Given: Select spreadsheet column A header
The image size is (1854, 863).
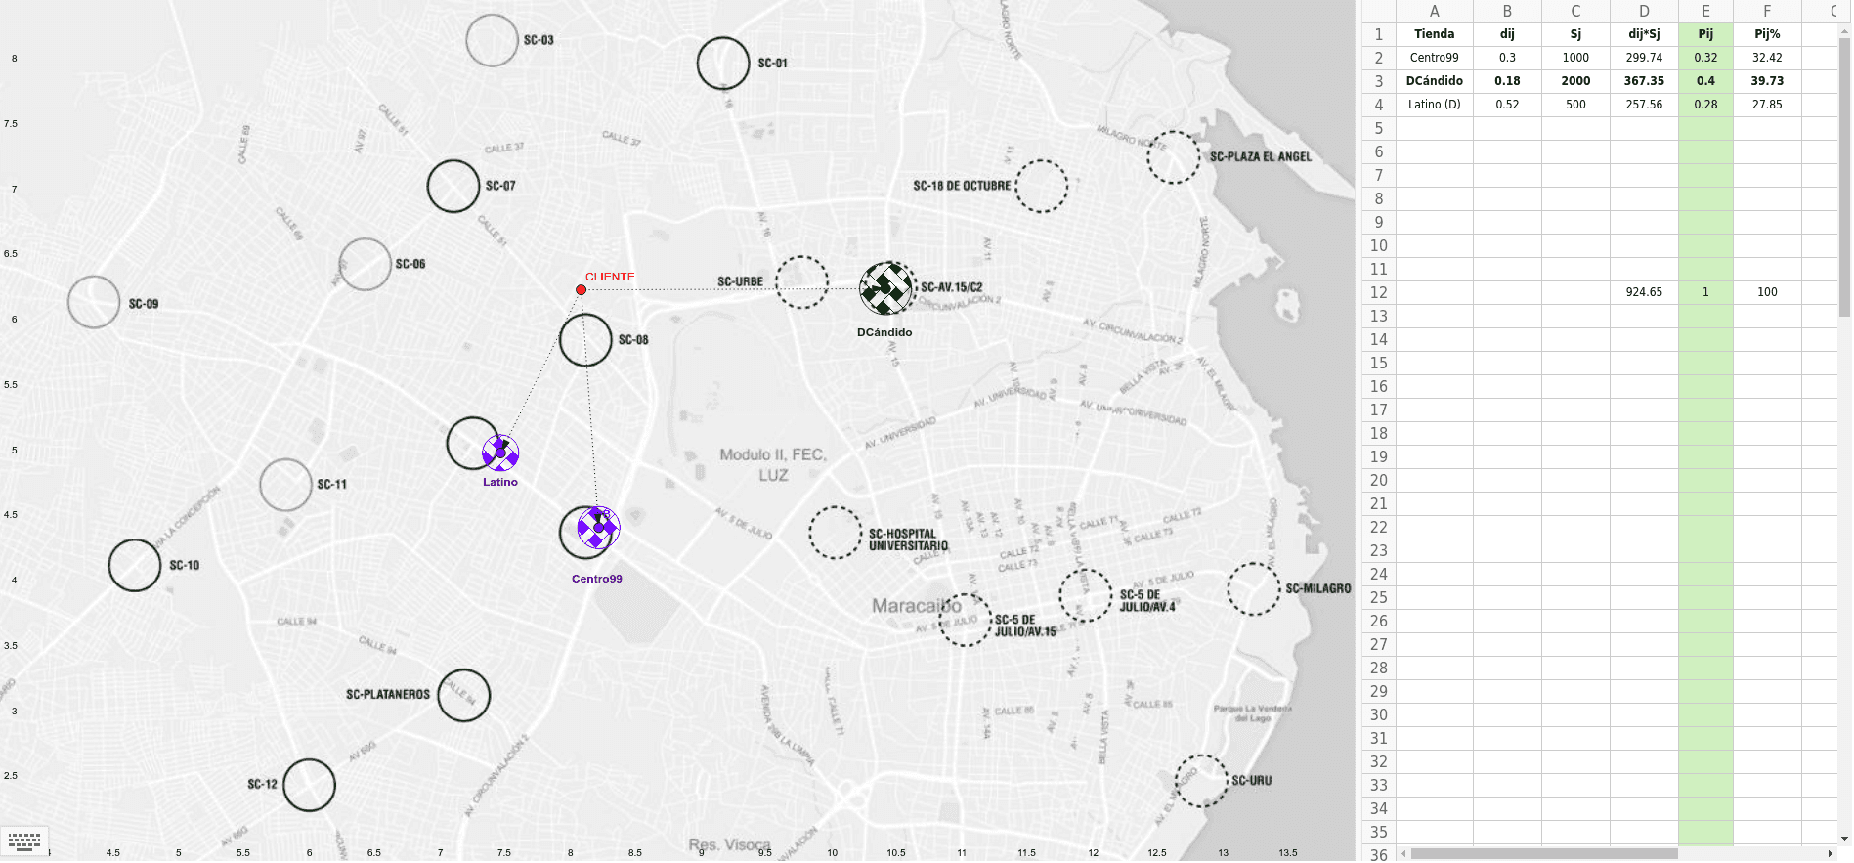Looking at the screenshot, I should 1434,11.
